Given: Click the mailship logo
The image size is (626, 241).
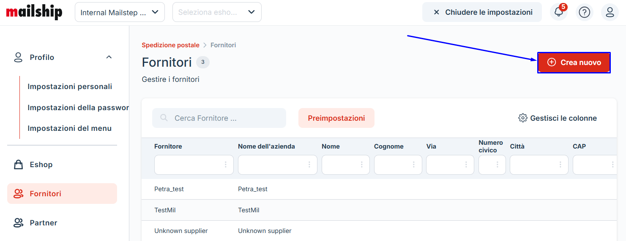Looking at the screenshot, I should click(x=34, y=12).
